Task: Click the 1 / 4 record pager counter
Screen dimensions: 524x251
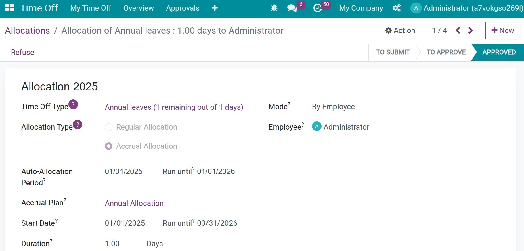Action: pyautogui.click(x=439, y=30)
